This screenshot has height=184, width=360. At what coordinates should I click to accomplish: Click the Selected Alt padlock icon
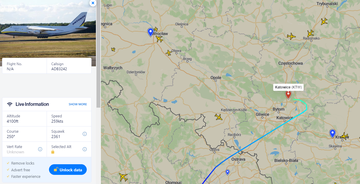tap(53, 152)
